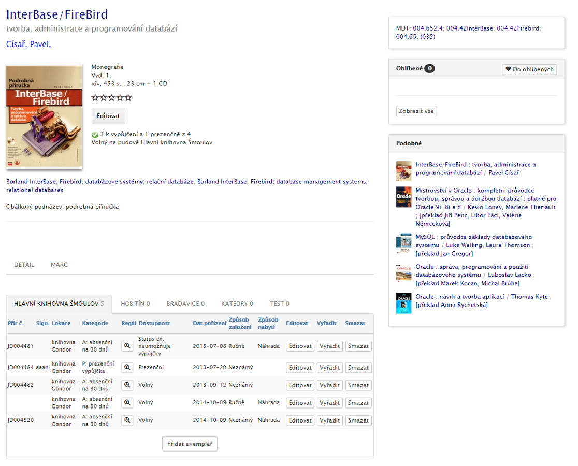Edit copy JD004484
The height and width of the screenshot is (466, 578).
[300, 368]
